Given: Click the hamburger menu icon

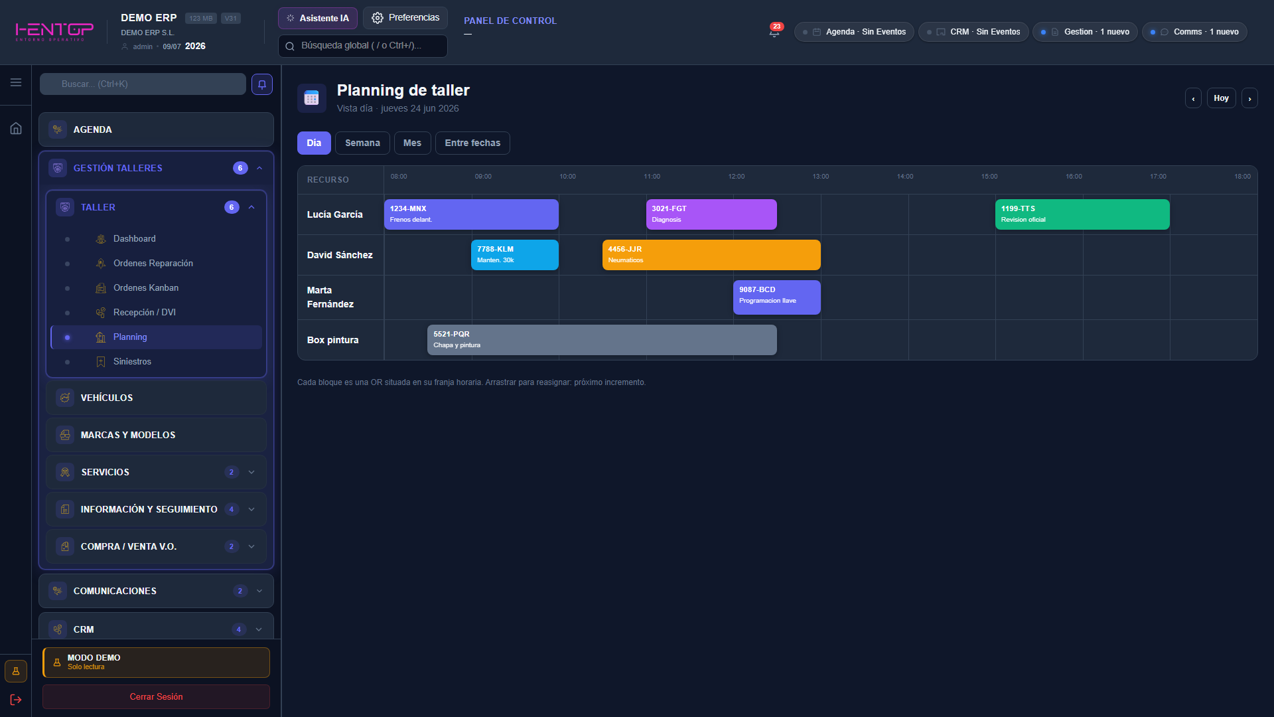Looking at the screenshot, I should 16,82.
